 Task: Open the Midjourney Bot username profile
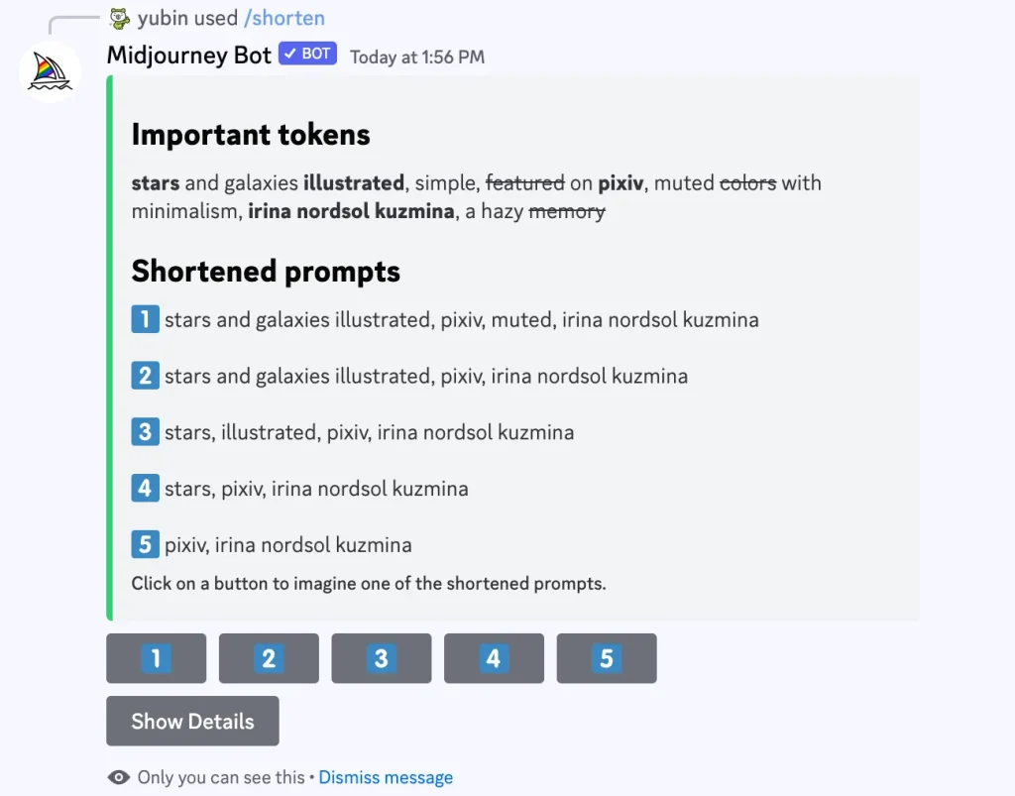click(188, 56)
